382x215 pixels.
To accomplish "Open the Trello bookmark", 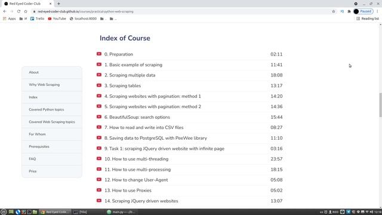I will (x=37, y=19).
